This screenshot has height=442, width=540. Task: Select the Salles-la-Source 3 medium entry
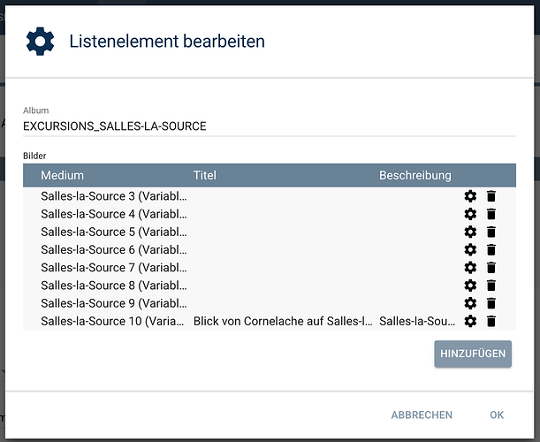click(114, 196)
